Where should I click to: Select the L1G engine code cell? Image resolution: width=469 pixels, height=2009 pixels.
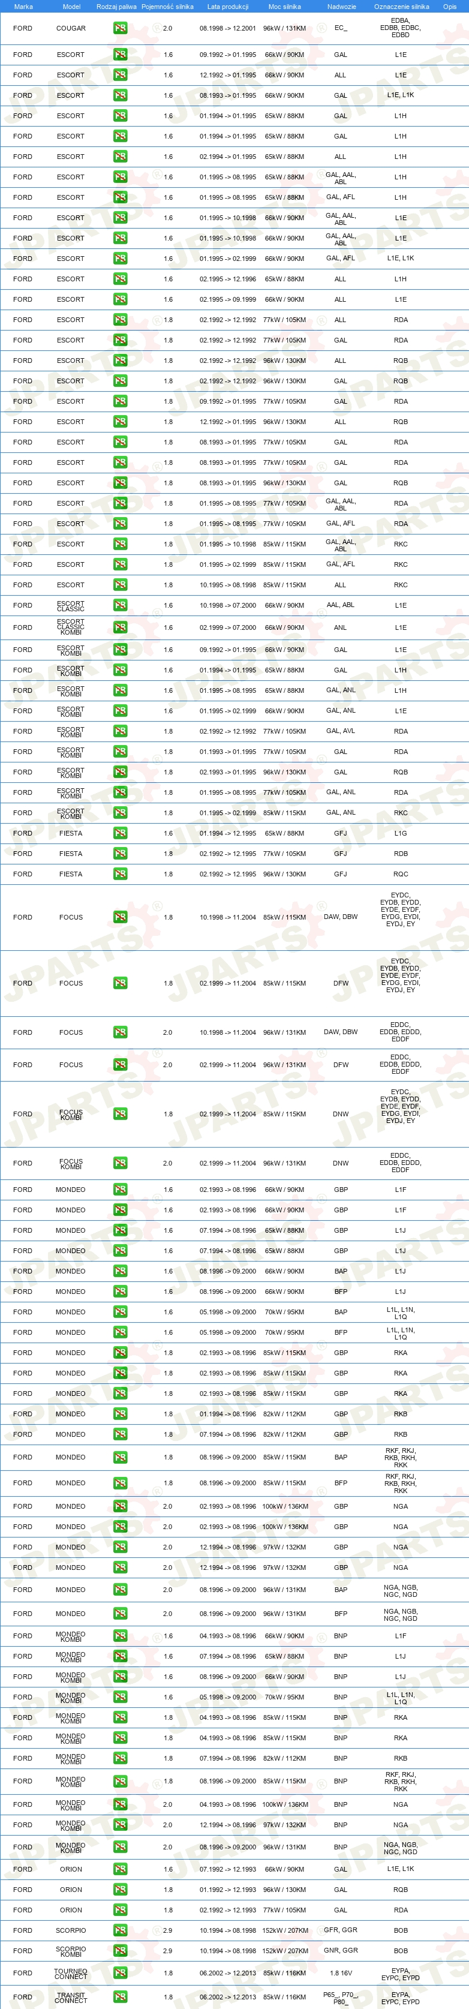click(x=401, y=833)
